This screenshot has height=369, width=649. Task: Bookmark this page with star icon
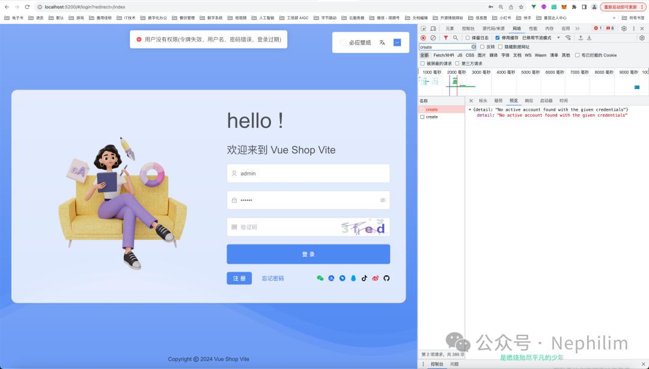click(x=521, y=7)
